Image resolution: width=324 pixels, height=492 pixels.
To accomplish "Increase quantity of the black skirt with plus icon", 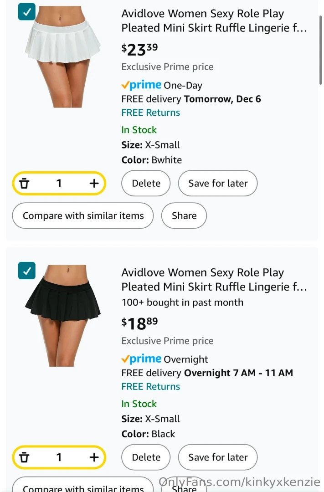I will click(x=94, y=457).
